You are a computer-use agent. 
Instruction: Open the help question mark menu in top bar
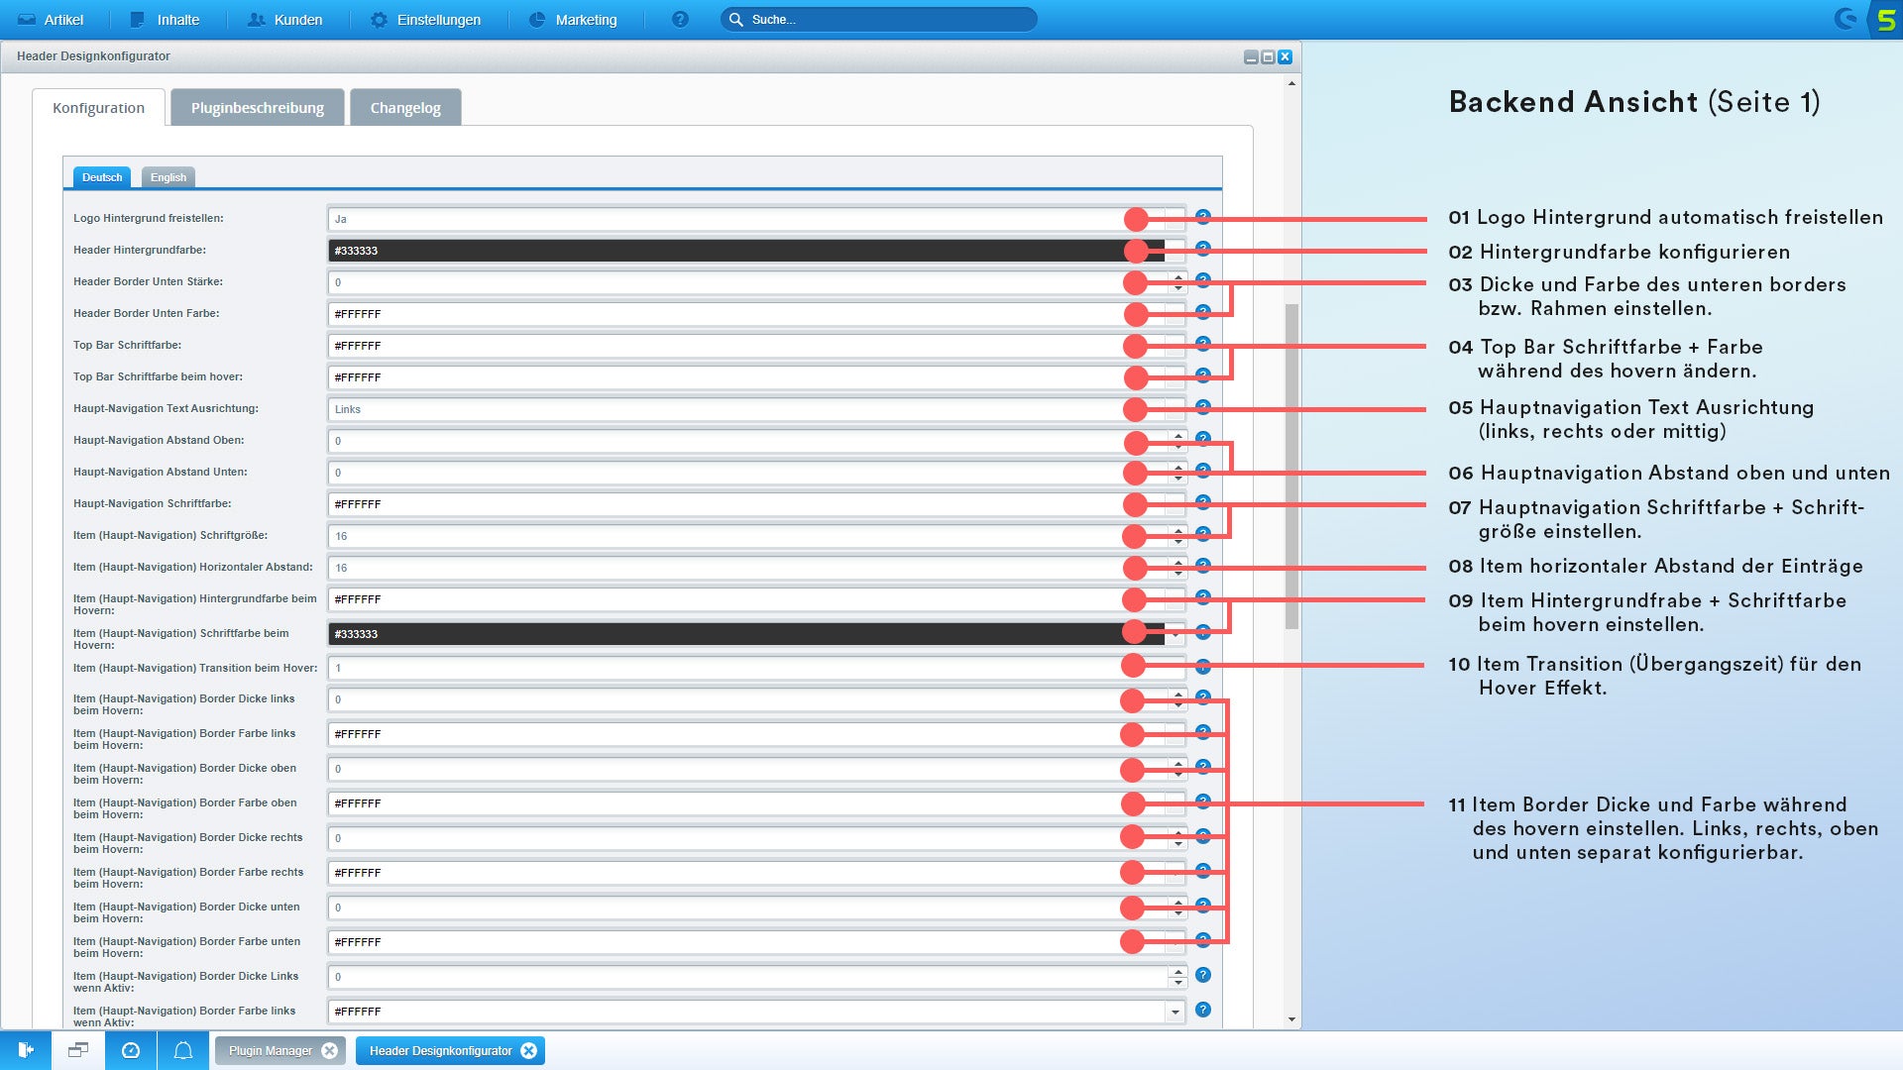coord(680,20)
